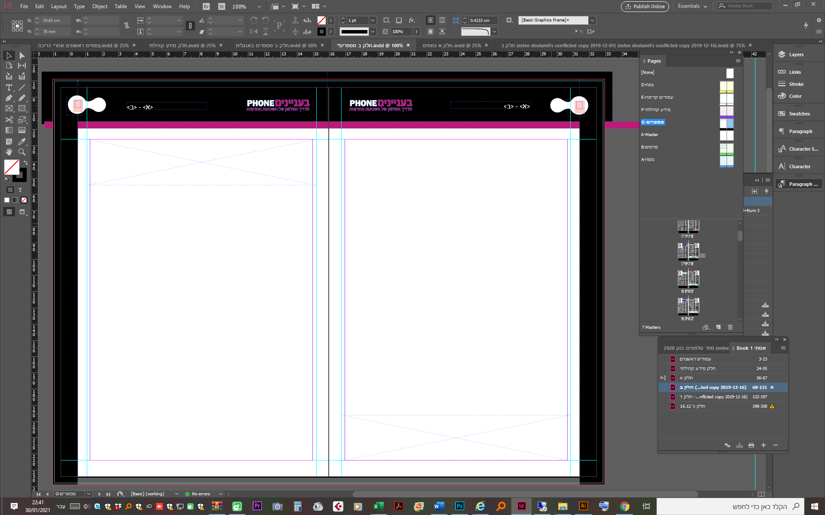This screenshot has width=825, height=515.
Task: Expand the Basic Graphics Frame style dropdown
Action: pyautogui.click(x=592, y=20)
